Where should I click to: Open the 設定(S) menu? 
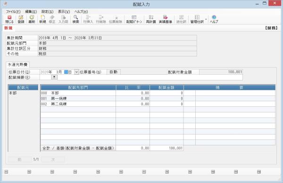click(48, 12)
